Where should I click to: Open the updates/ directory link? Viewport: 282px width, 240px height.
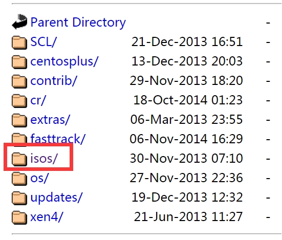coord(56,198)
